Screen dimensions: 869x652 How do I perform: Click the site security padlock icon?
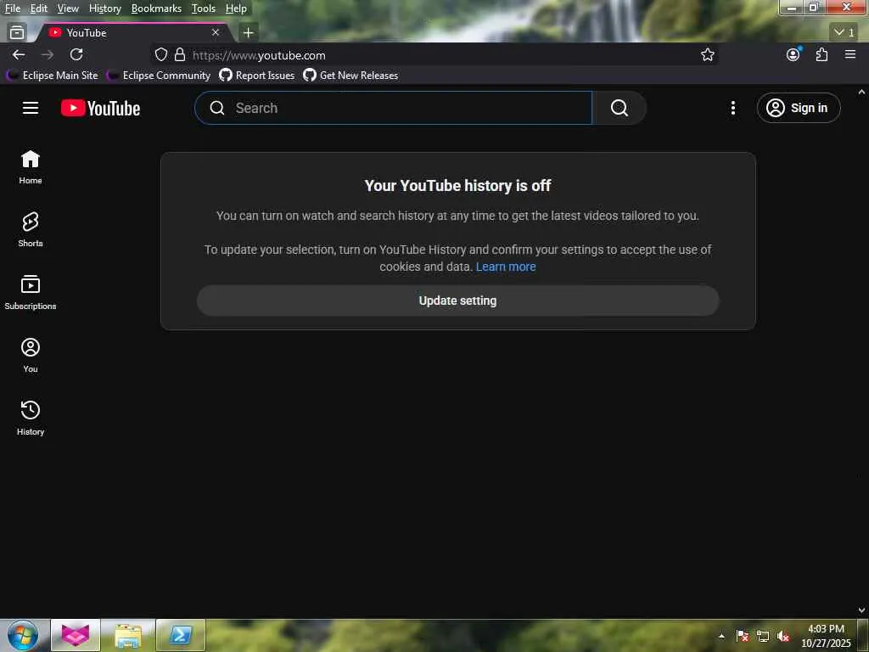click(180, 54)
